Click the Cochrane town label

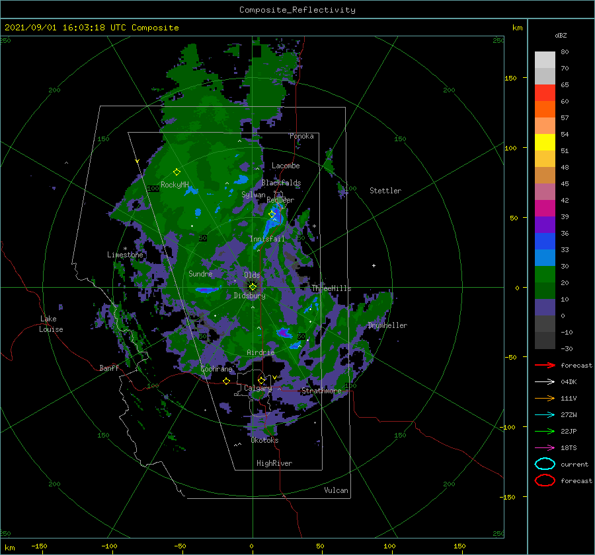point(216,369)
